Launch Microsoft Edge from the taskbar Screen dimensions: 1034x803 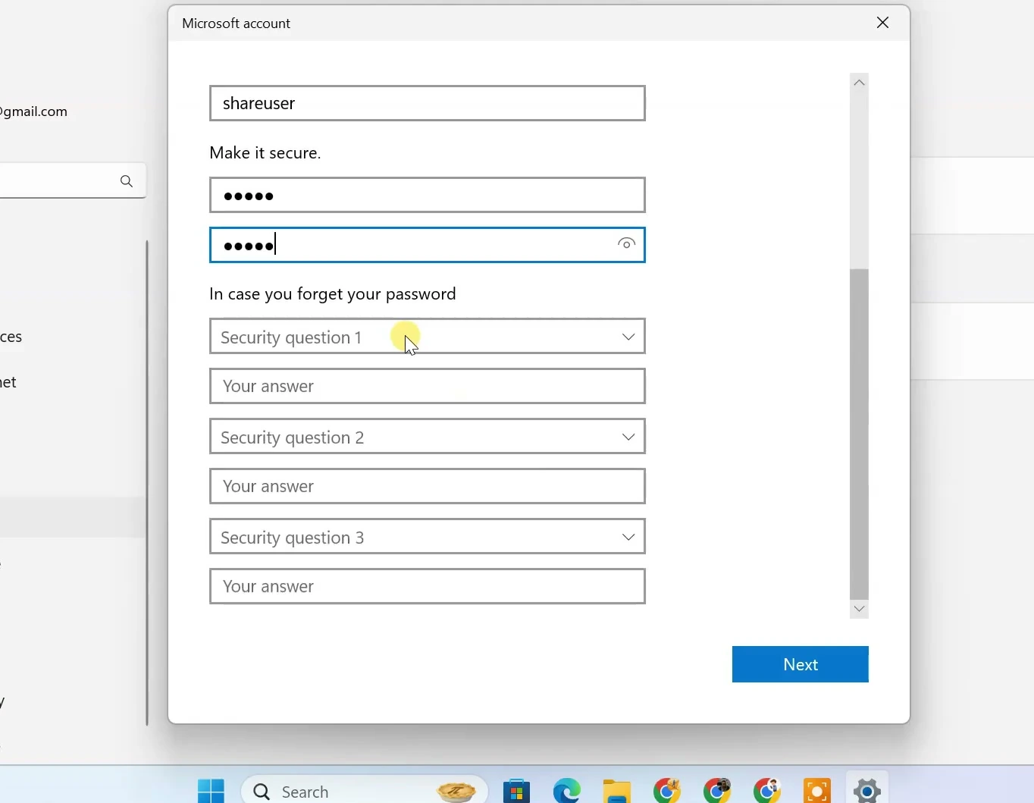pyautogui.click(x=566, y=791)
